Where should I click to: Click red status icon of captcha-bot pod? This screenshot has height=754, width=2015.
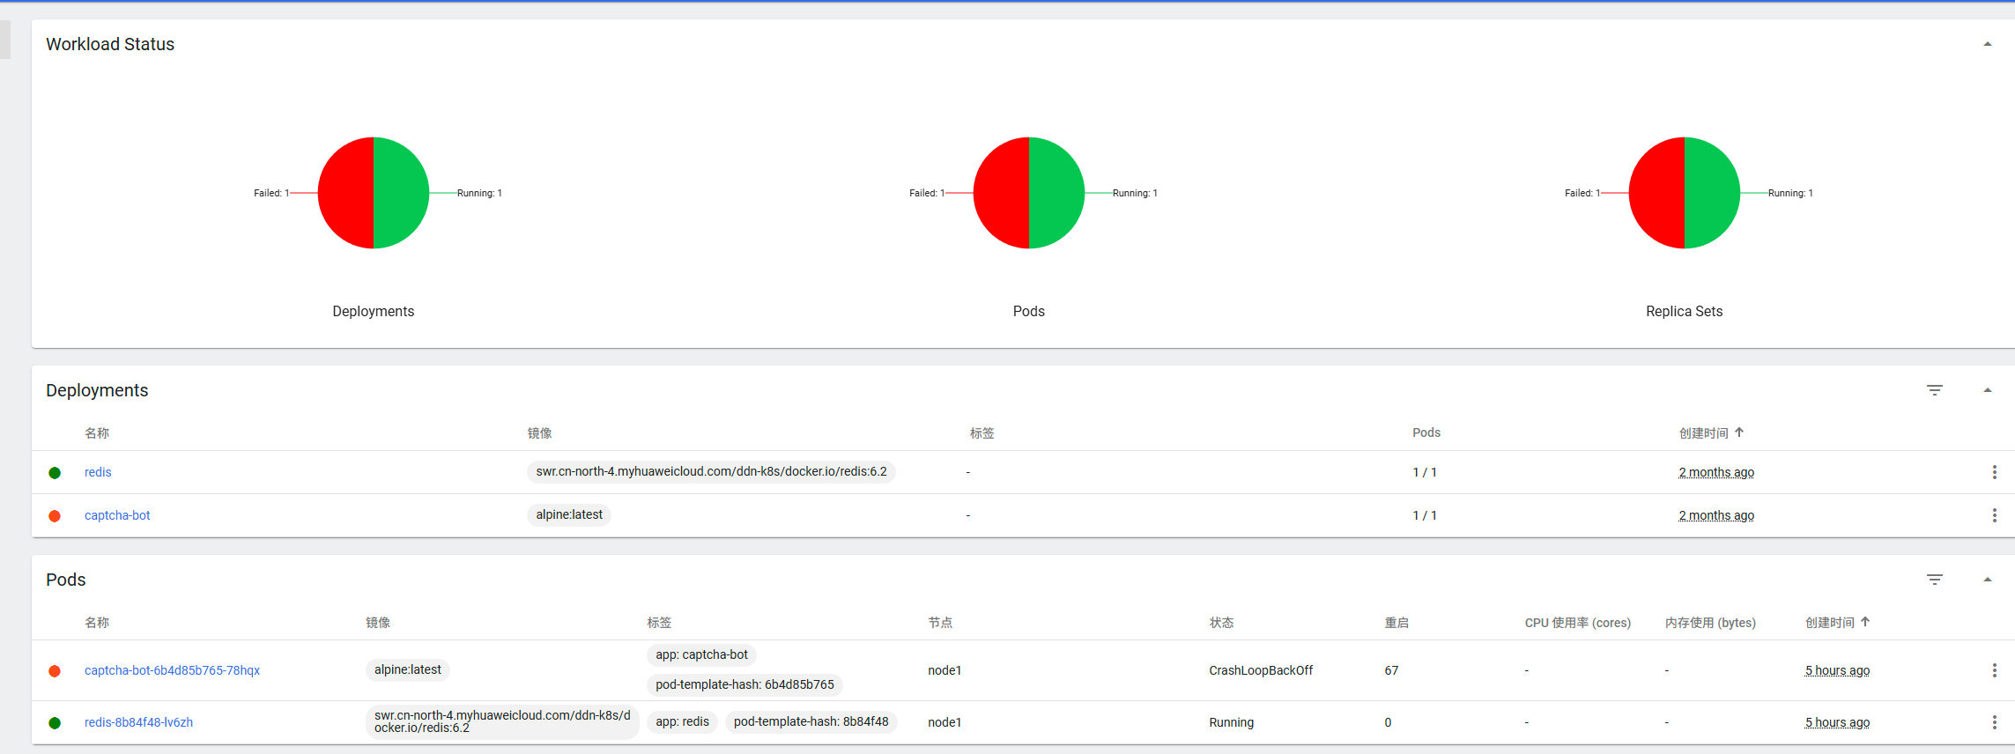[x=55, y=671]
